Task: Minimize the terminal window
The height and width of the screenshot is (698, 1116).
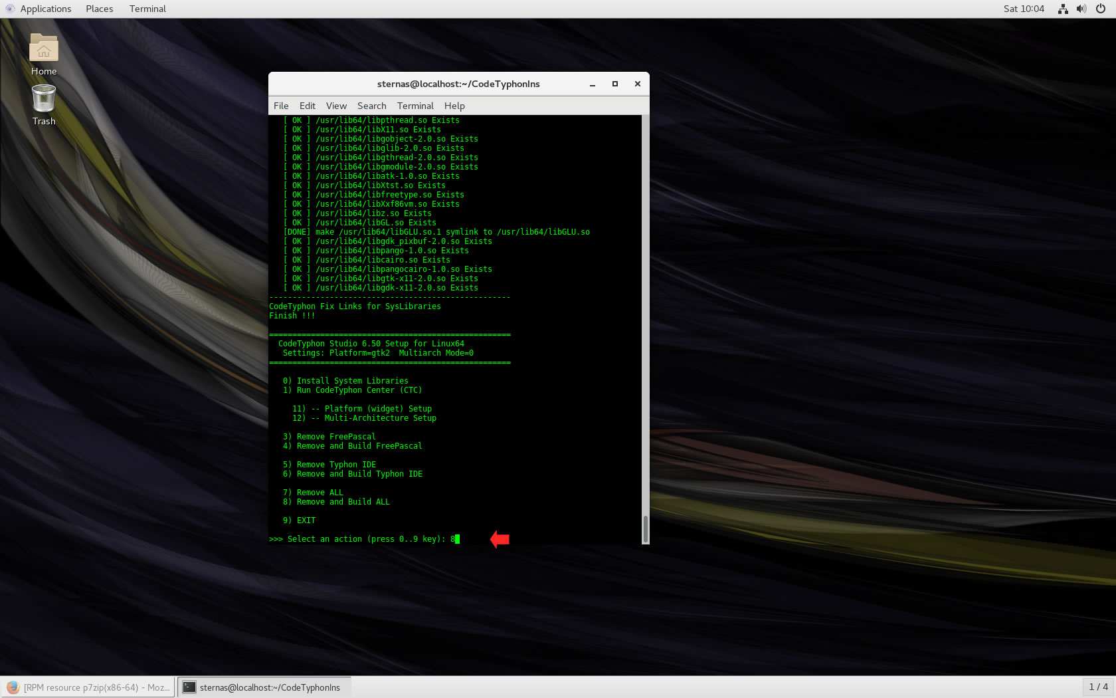Action: pos(593,84)
